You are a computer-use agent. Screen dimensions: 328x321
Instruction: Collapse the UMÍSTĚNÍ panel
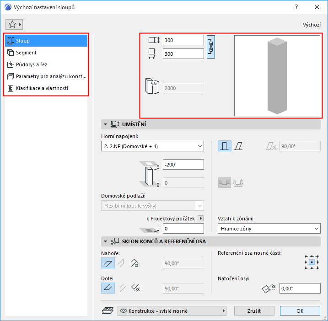tap(105, 124)
